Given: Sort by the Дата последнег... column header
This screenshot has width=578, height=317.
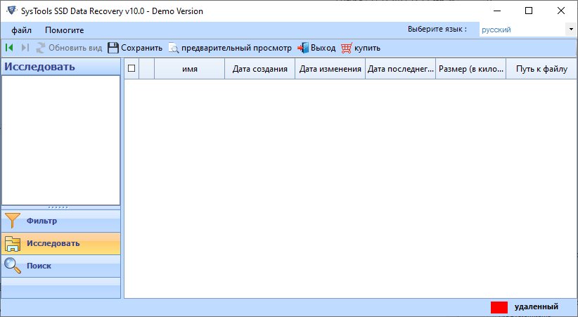Looking at the screenshot, I should (401, 69).
